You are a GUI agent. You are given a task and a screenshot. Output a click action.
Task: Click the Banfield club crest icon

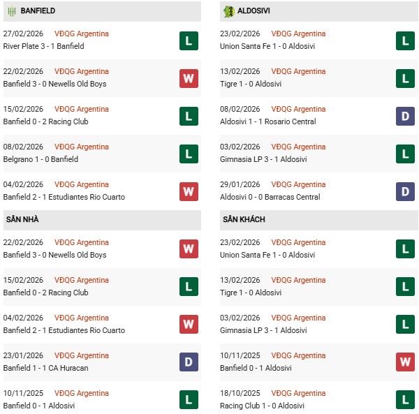point(11,11)
